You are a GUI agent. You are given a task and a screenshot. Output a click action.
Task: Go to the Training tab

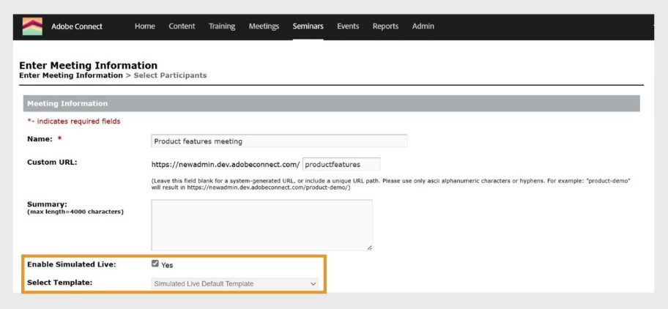[x=222, y=26]
